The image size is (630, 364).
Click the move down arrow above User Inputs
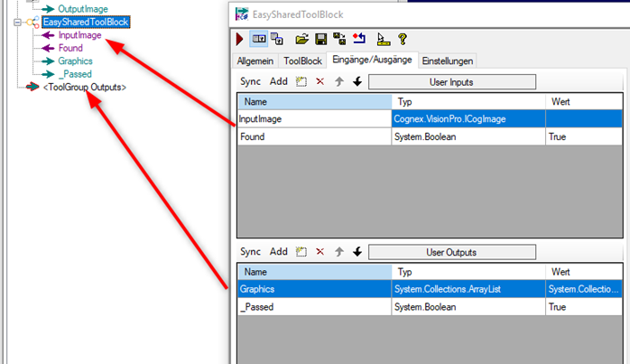pos(357,81)
